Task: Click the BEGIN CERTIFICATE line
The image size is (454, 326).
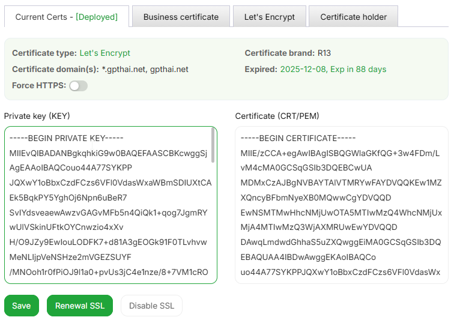Action: pyautogui.click(x=298, y=138)
